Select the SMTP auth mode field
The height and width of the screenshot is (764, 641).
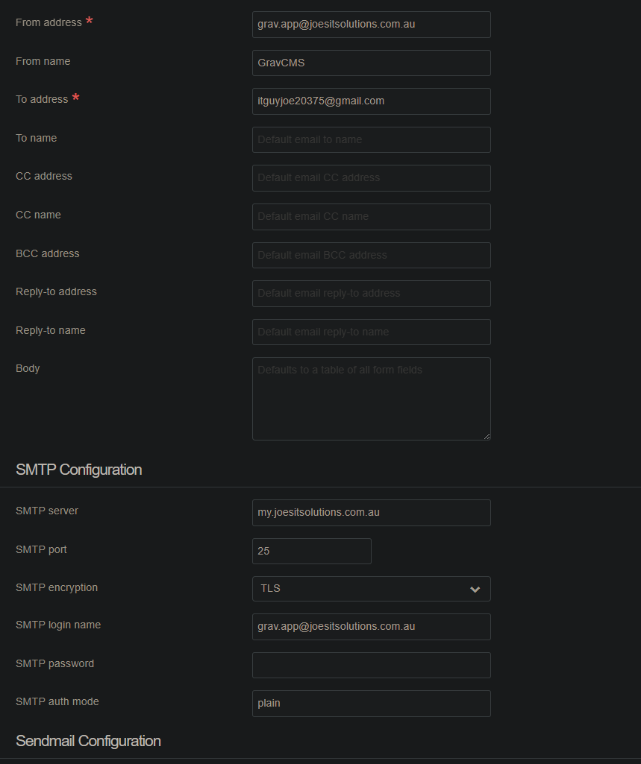[x=371, y=704]
